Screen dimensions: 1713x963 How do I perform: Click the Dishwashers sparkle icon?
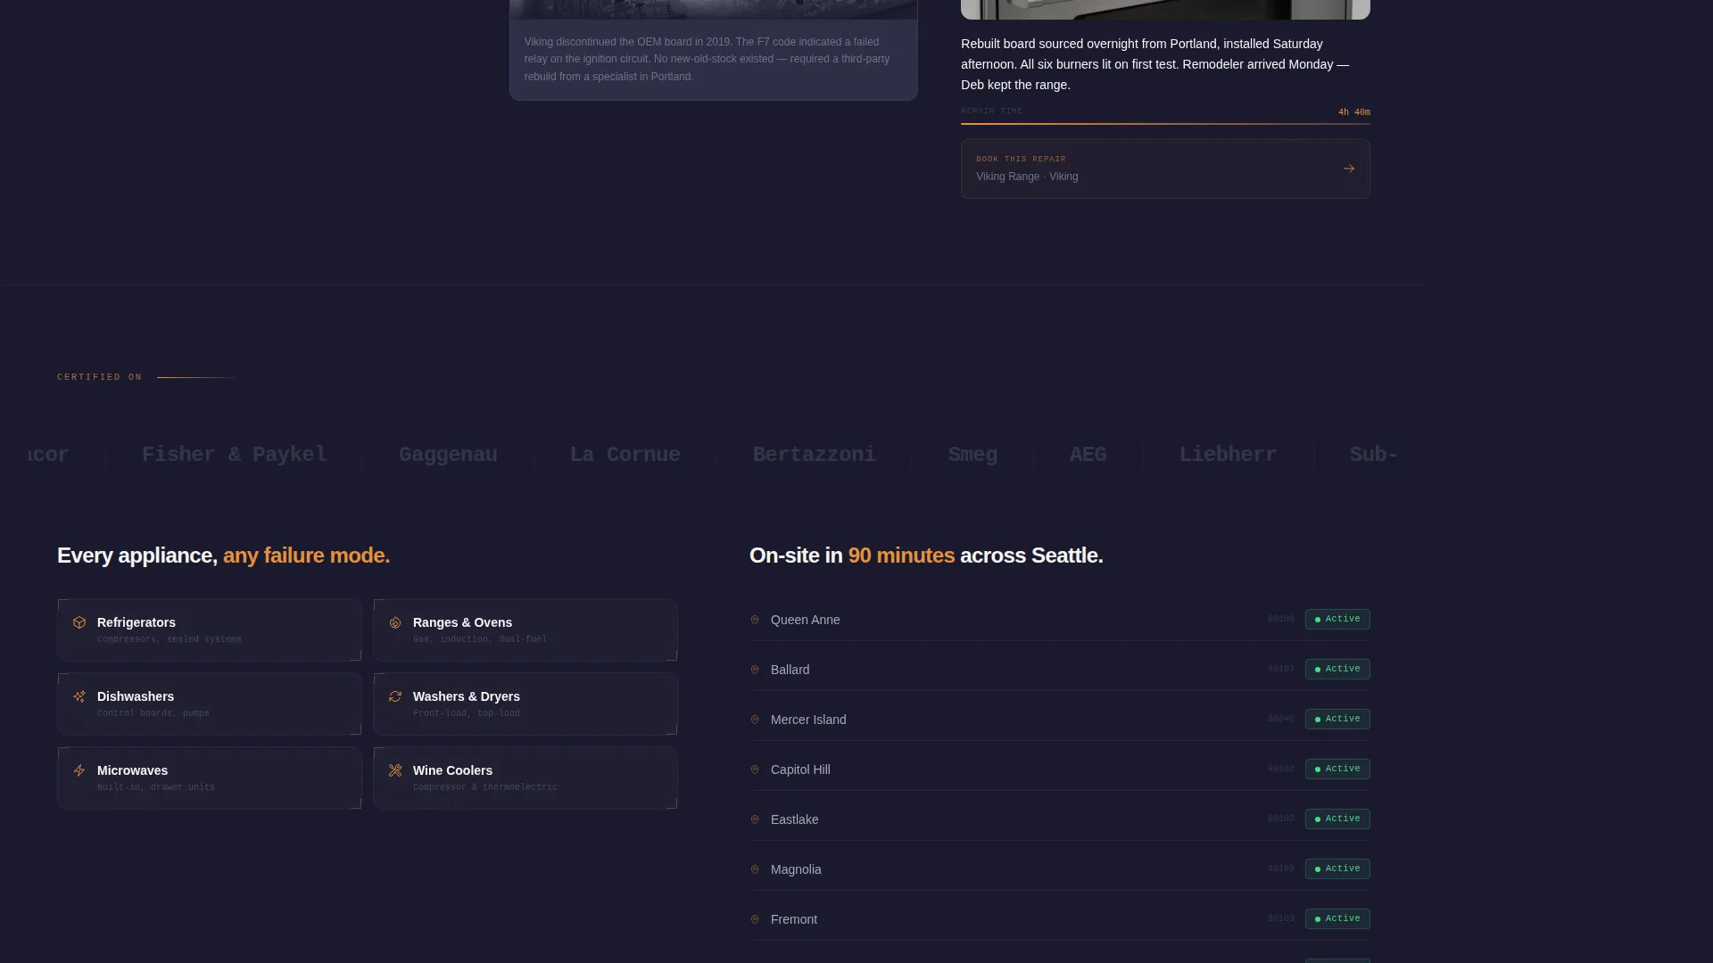click(x=79, y=696)
